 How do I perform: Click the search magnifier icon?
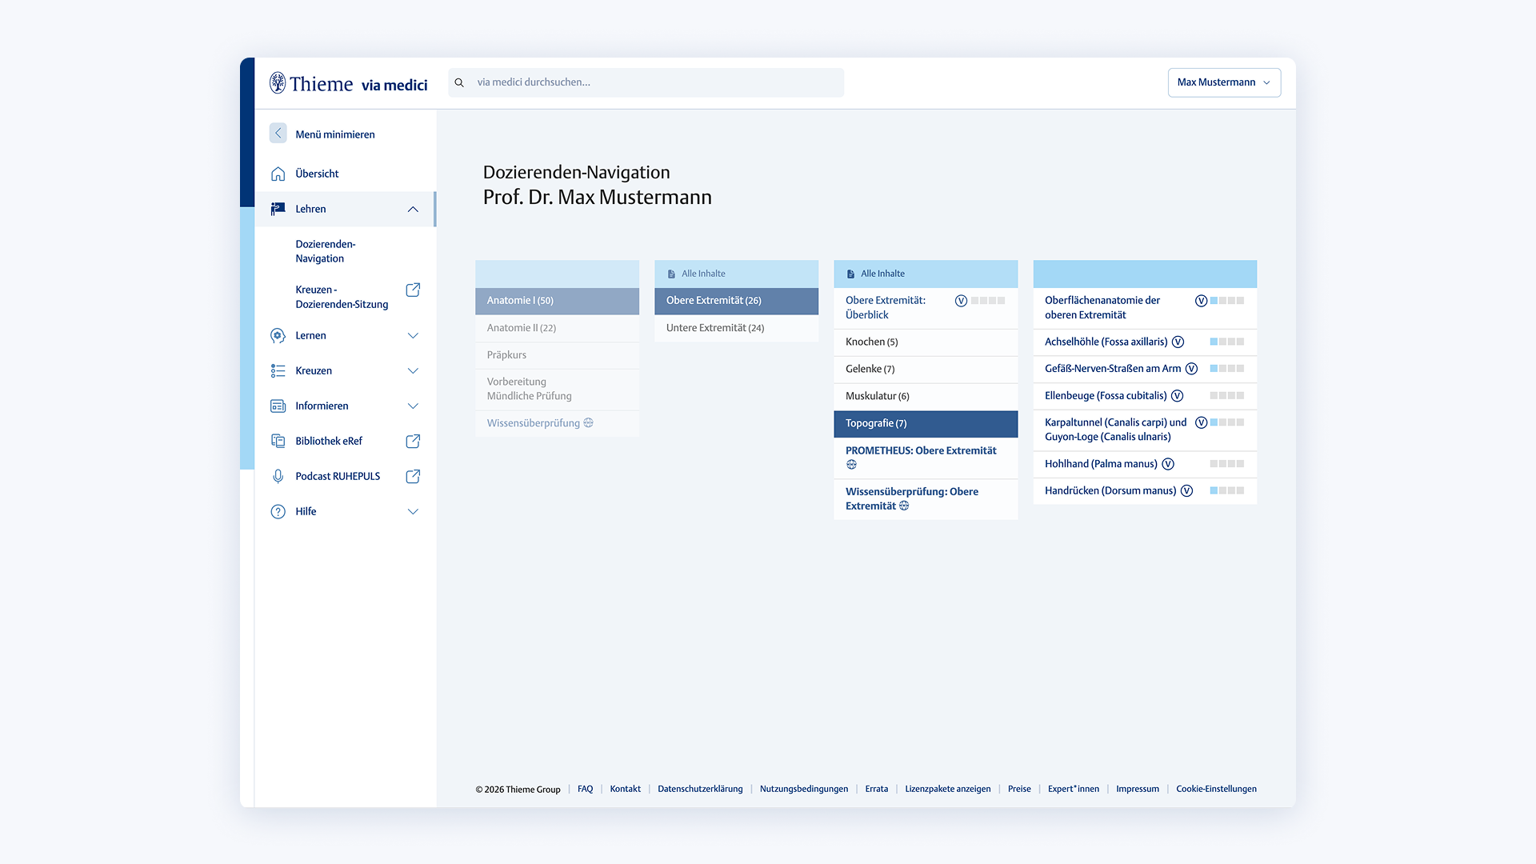click(x=459, y=82)
